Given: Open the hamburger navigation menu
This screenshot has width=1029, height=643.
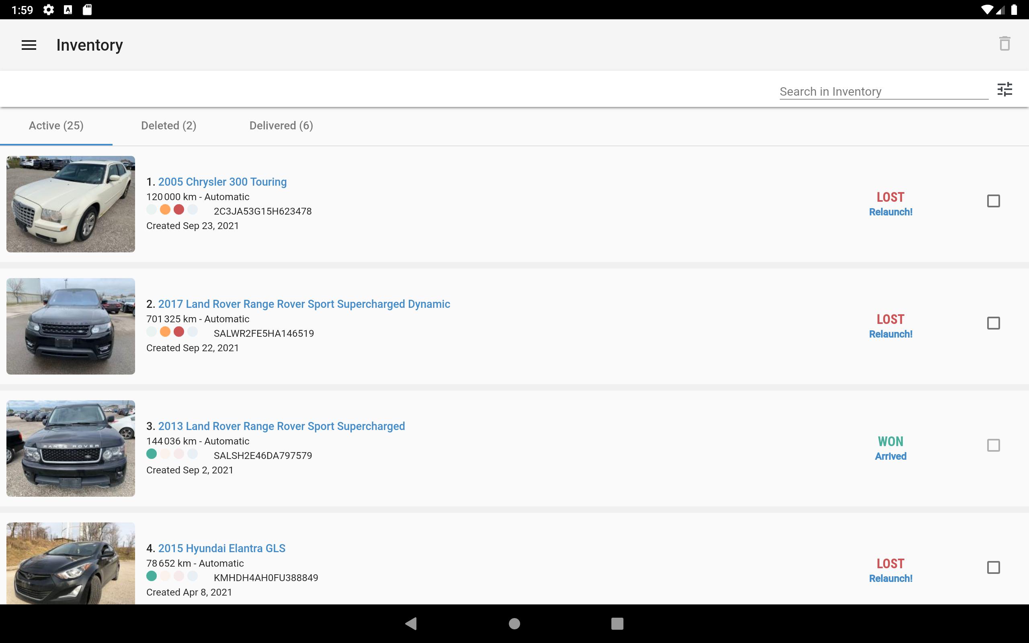Looking at the screenshot, I should click(x=29, y=45).
